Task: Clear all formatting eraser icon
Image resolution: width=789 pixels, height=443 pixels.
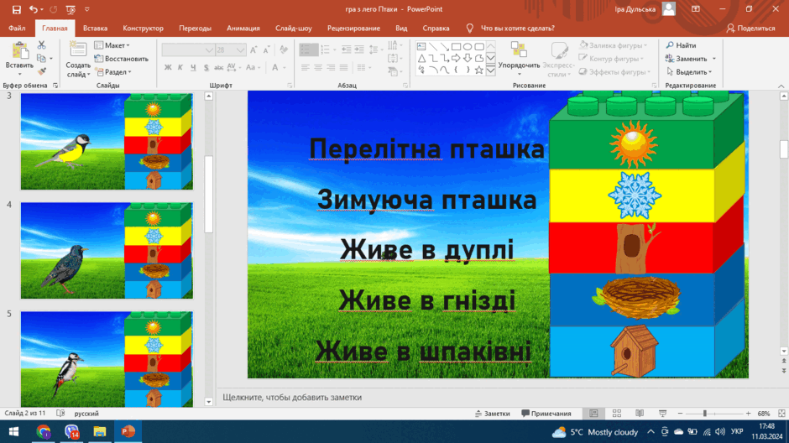Action: click(284, 50)
